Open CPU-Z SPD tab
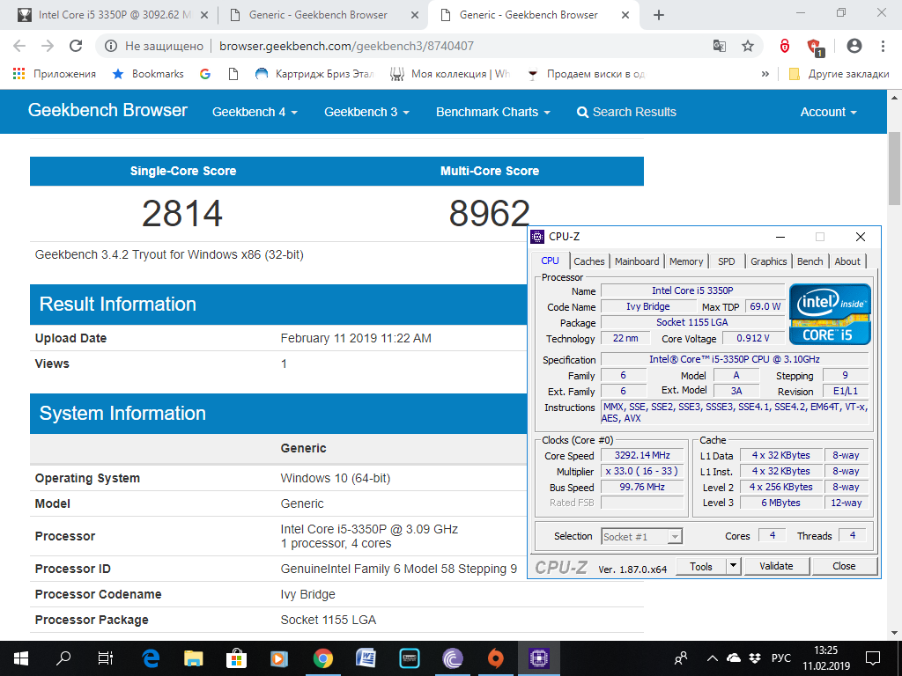Viewport: 902px width, 676px height. (727, 261)
